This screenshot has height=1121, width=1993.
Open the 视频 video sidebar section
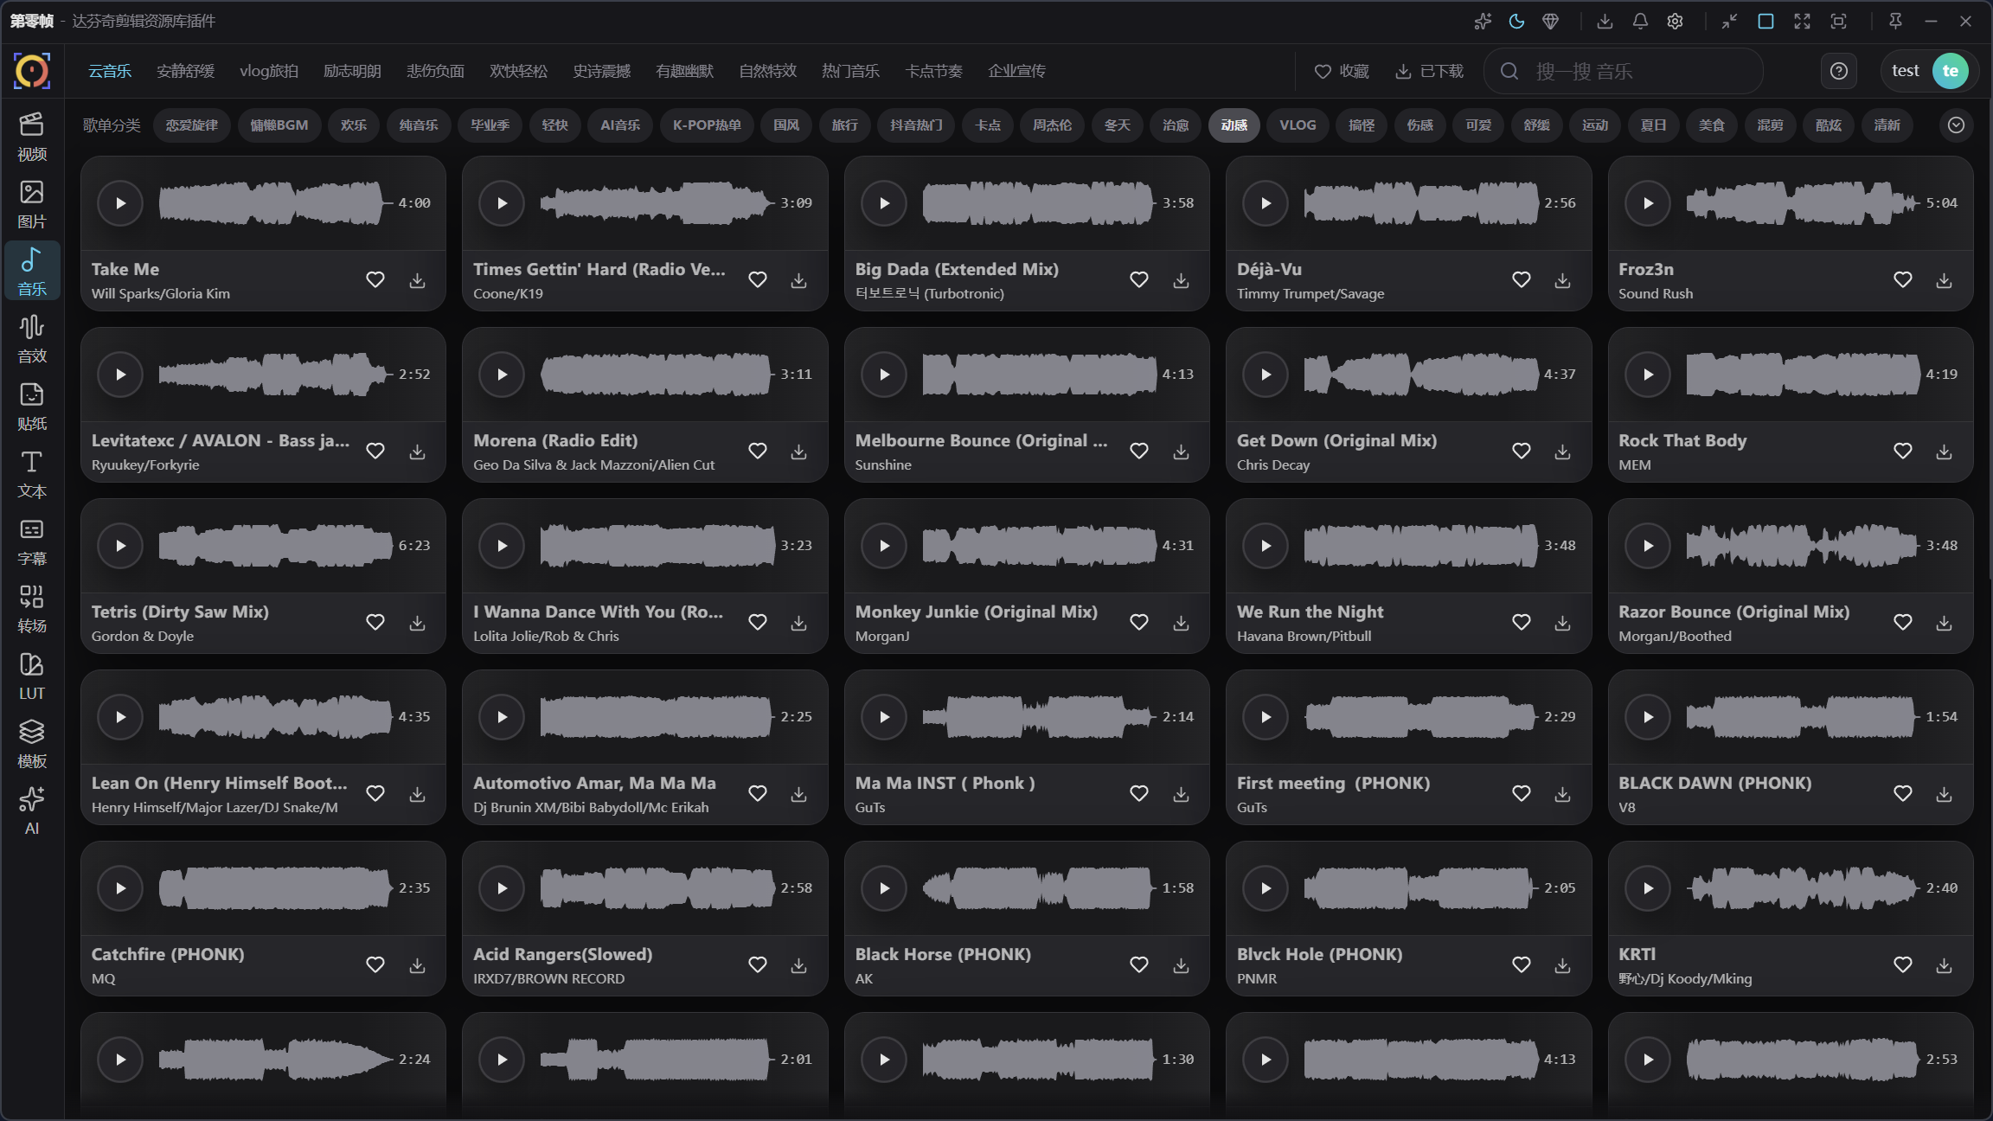pos(32,136)
